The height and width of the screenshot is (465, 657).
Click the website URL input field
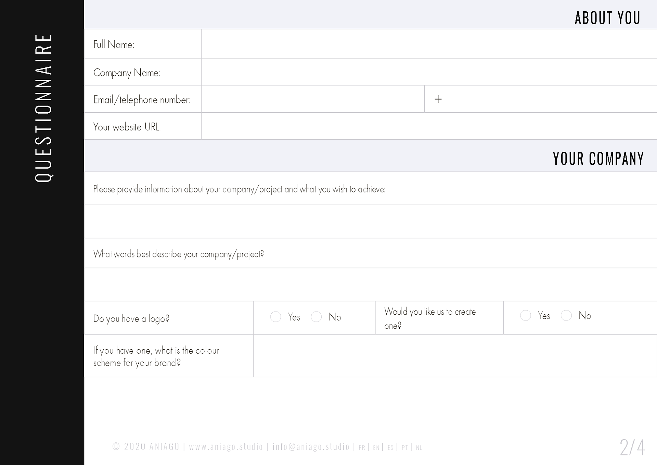click(429, 126)
